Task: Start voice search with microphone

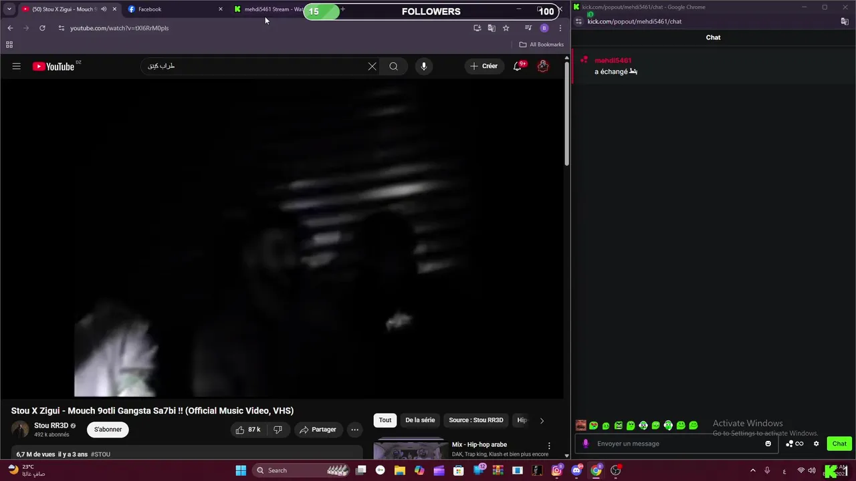Action: click(423, 66)
